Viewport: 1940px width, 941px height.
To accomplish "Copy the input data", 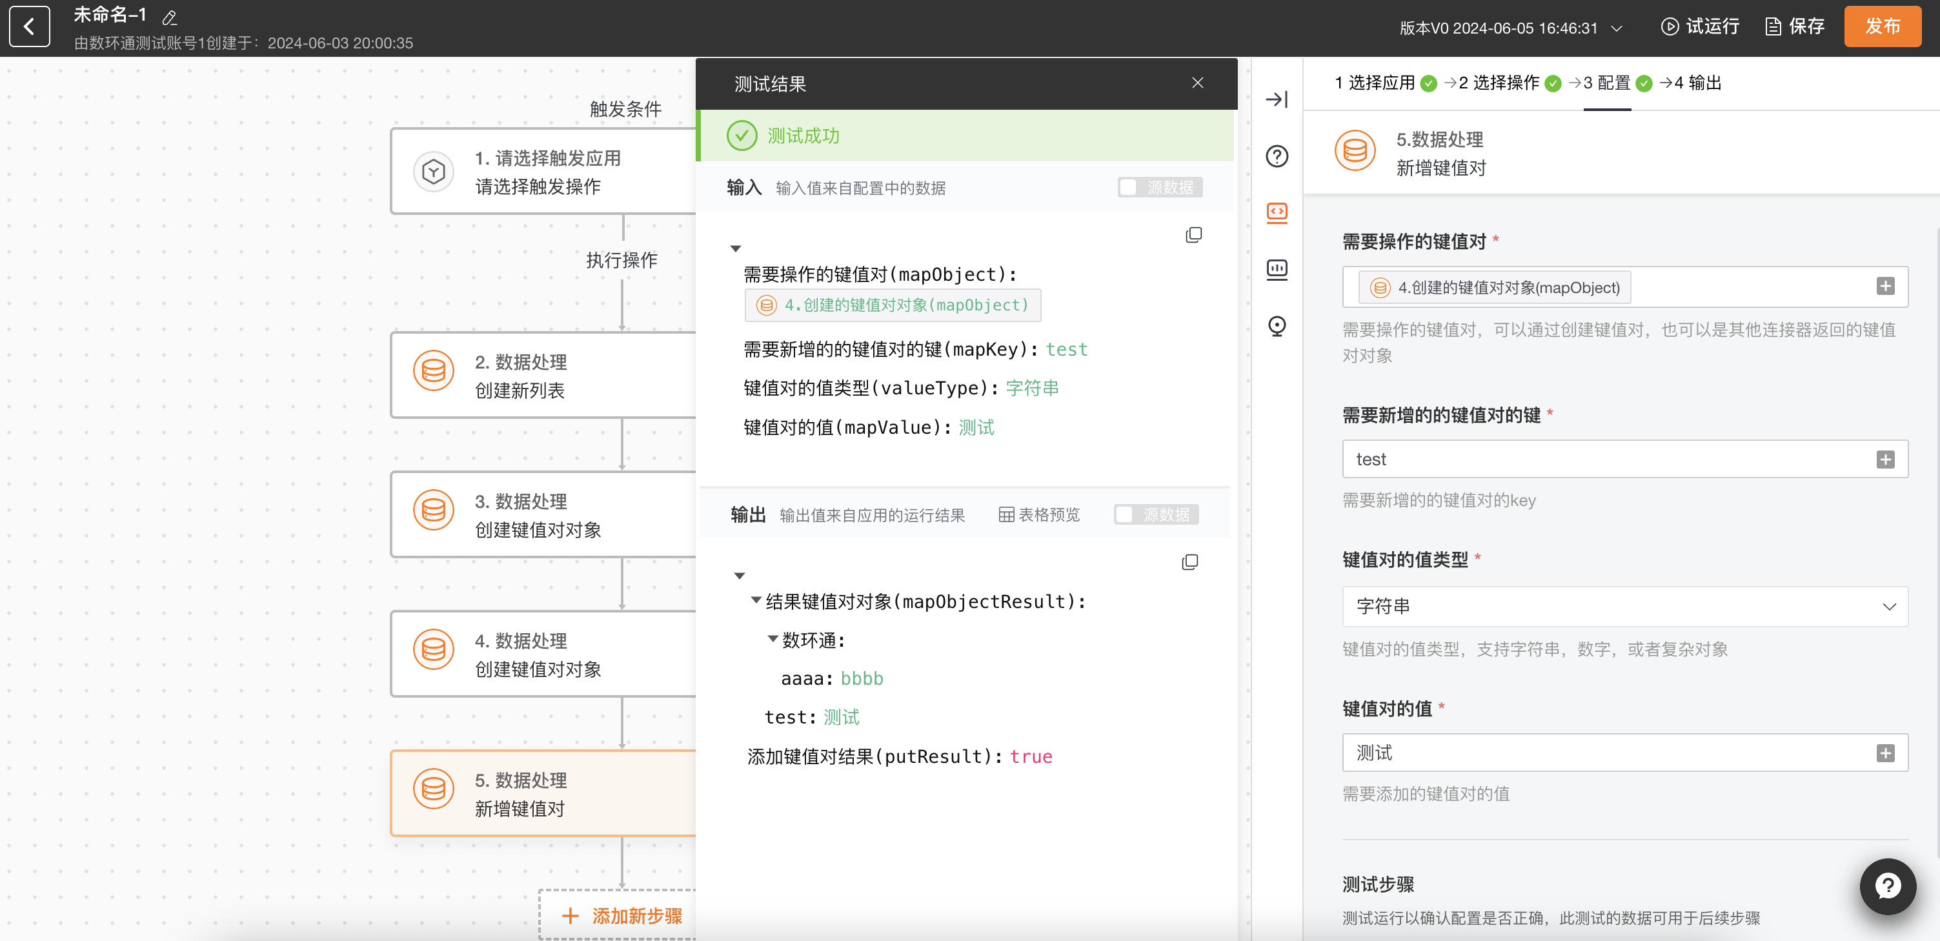I will point(1194,235).
